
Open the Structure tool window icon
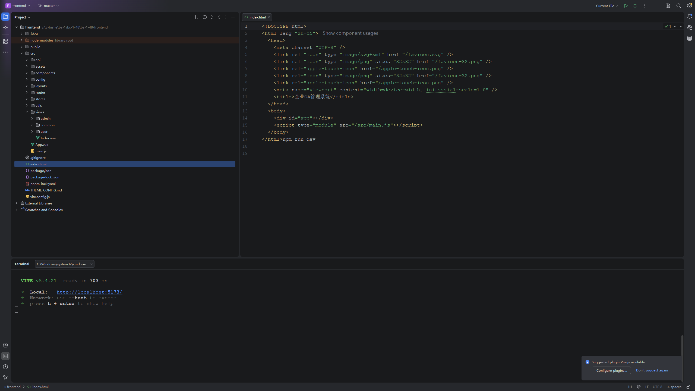point(5,41)
